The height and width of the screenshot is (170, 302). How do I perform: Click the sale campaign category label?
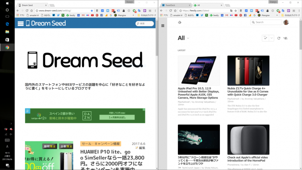pos(101,144)
